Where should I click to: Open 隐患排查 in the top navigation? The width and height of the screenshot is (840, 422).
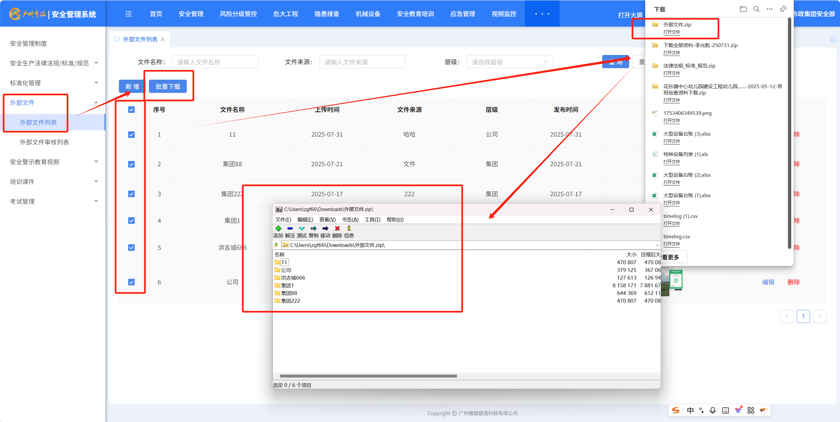click(327, 14)
